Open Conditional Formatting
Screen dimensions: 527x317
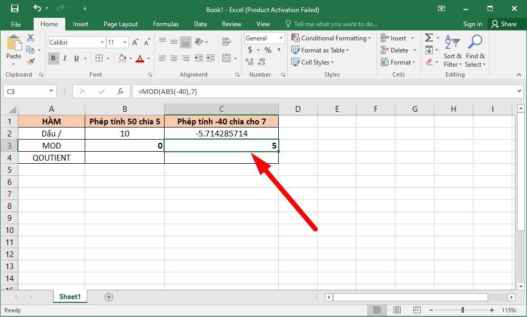coord(331,38)
